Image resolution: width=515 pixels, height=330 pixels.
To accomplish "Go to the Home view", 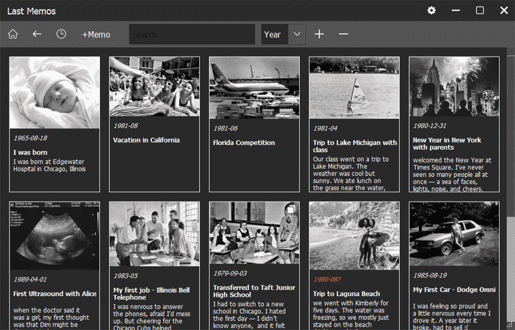I will click(x=13, y=34).
